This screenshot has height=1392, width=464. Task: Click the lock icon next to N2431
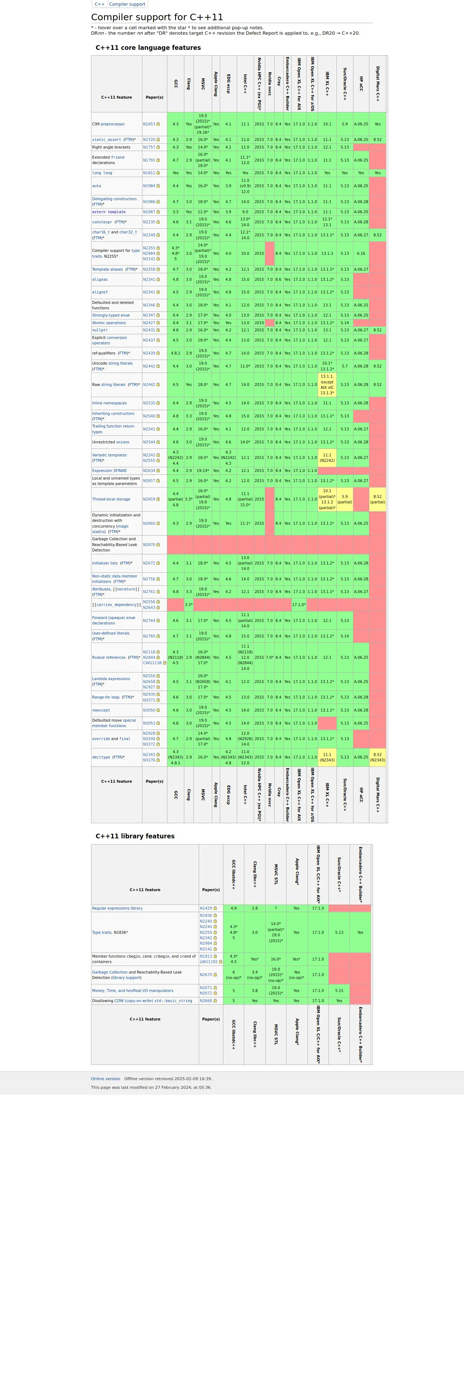pyautogui.click(x=158, y=330)
